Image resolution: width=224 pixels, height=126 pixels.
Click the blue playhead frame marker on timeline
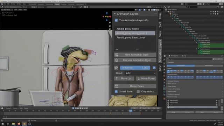131,111
